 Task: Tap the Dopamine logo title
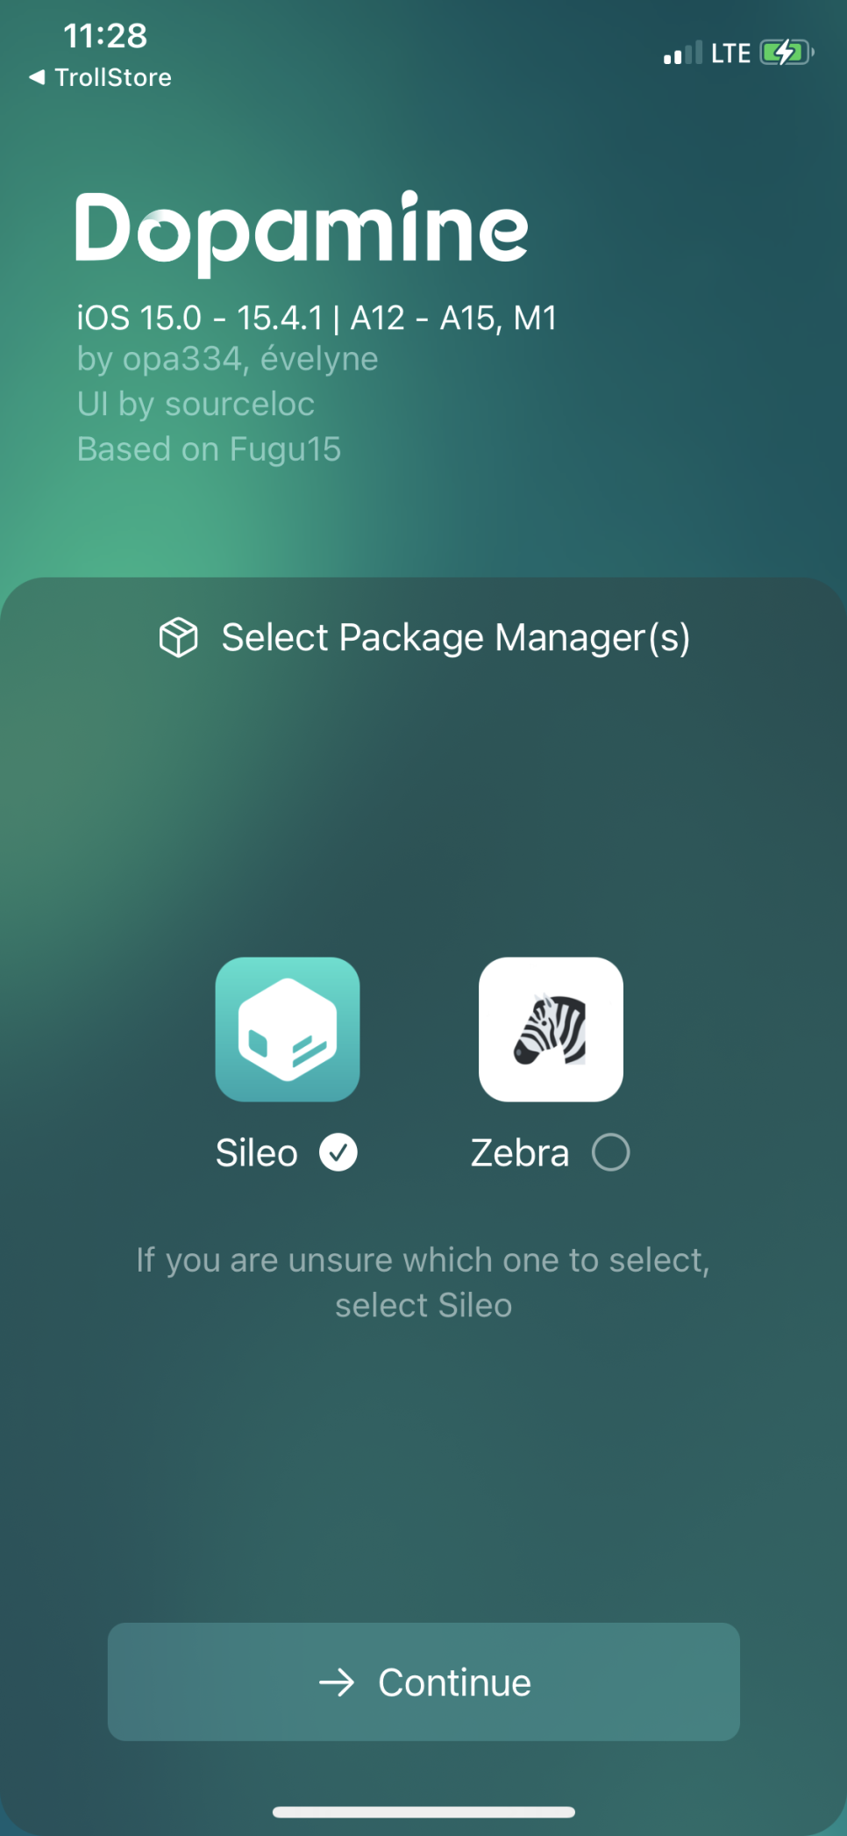[x=302, y=232]
